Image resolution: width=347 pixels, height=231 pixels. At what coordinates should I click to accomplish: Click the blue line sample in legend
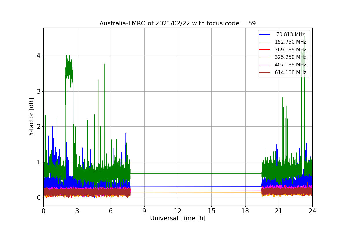265,34
